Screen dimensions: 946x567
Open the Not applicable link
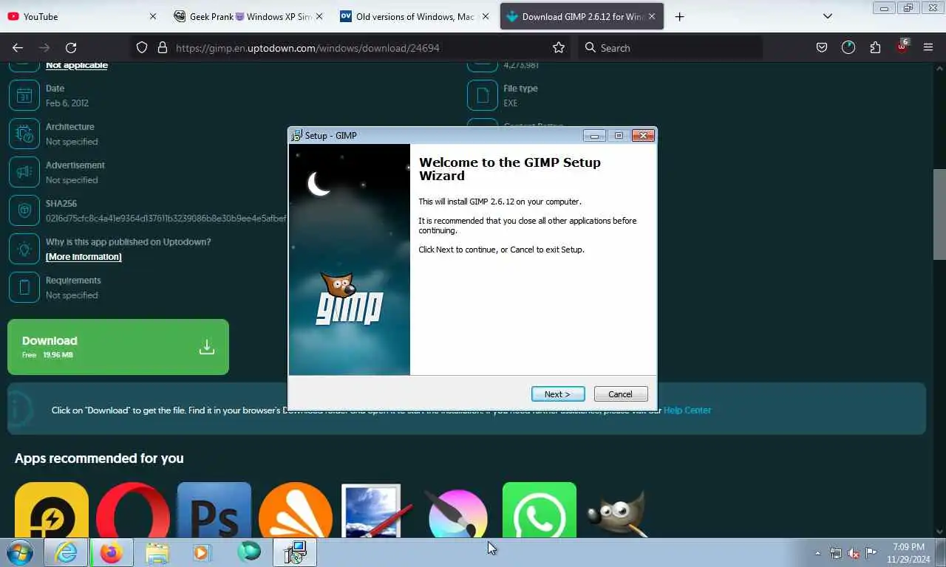tap(77, 66)
